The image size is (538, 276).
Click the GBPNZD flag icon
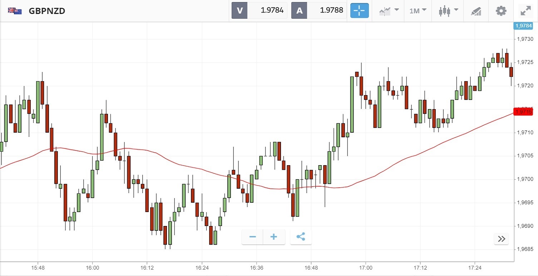pos(15,11)
